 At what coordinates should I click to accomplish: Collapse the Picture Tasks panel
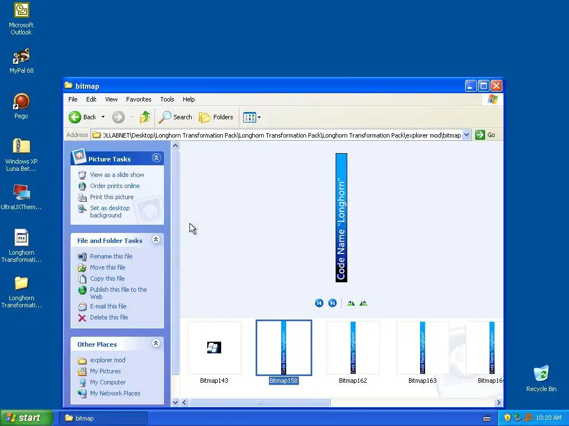tap(156, 158)
